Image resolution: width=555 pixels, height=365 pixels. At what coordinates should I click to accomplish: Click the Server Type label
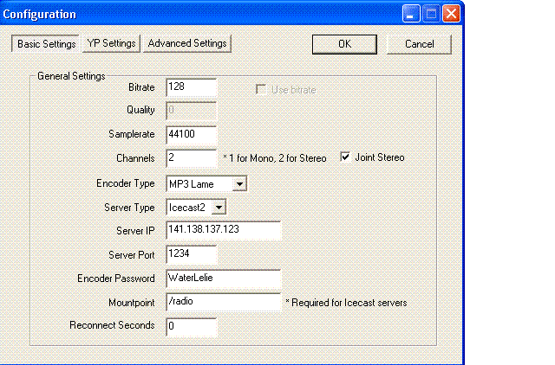129,208
